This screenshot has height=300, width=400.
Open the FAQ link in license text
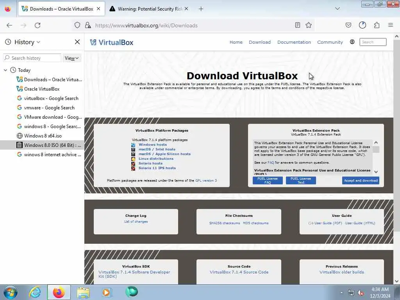click(x=270, y=162)
